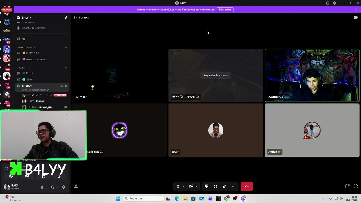Image resolution: width=361 pixels, height=203 pixels.
Task: Toggle the camera in call controls
Action: point(191,186)
